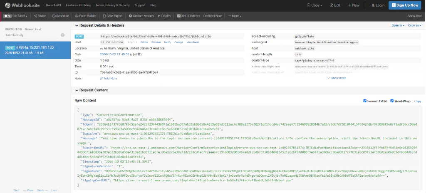Create a New webhook URL
426x193 pixels.
354,5
